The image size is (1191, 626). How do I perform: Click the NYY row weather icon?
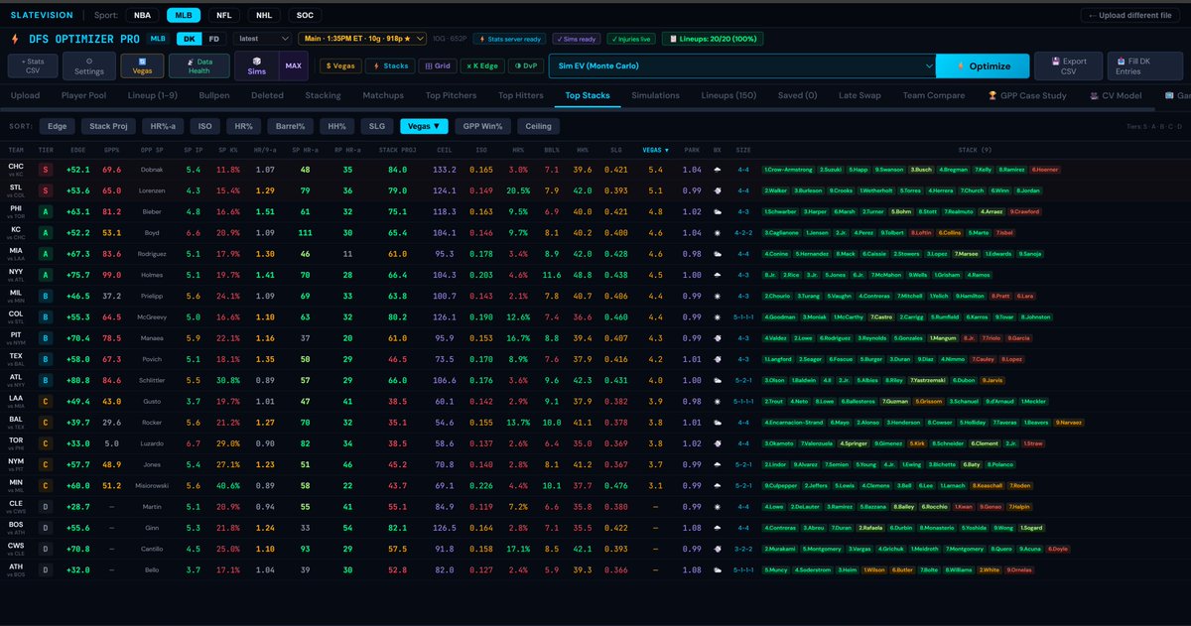[x=717, y=274]
